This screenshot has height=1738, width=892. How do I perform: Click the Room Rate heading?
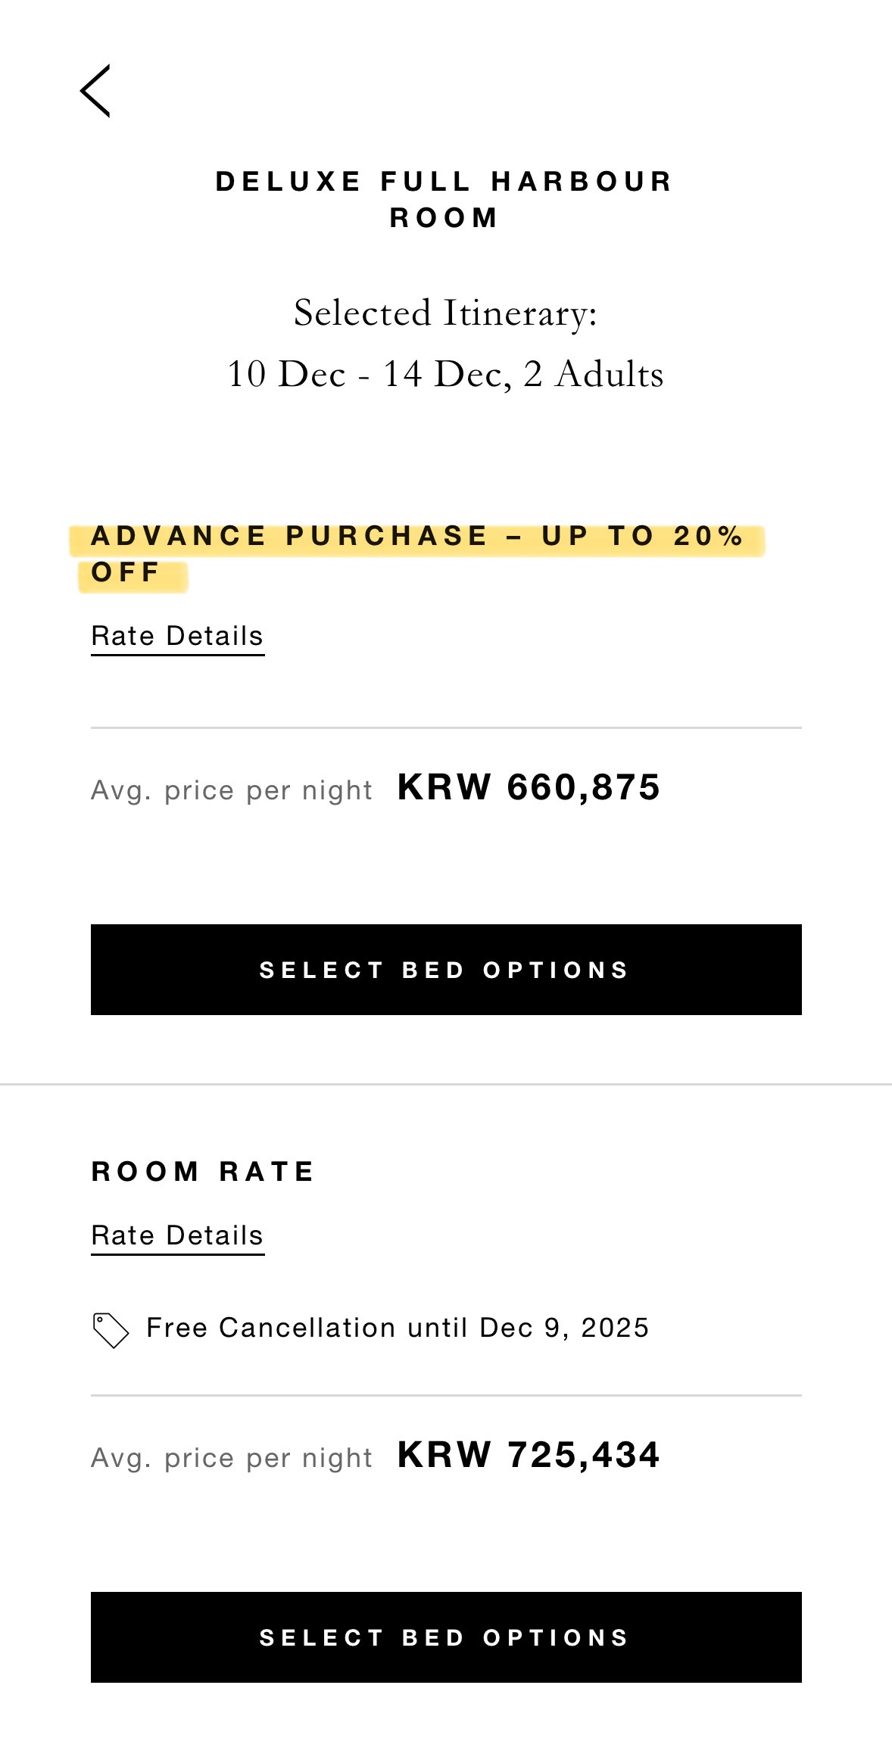click(x=203, y=1172)
